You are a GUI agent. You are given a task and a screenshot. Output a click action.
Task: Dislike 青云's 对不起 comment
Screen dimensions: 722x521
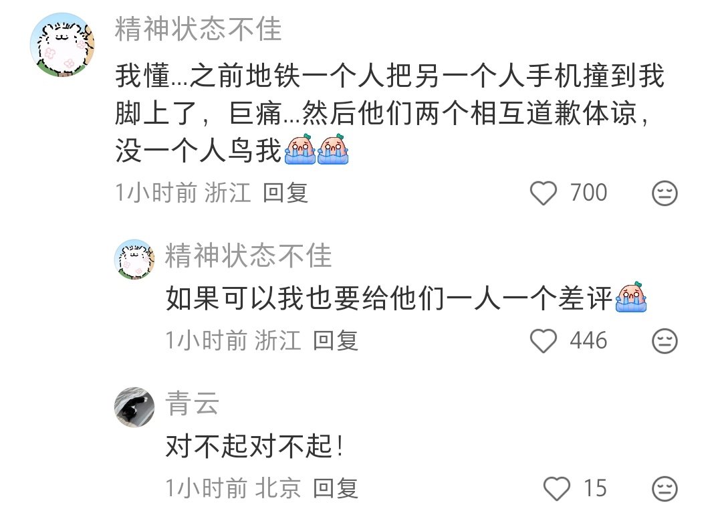click(x=665, y=489)
